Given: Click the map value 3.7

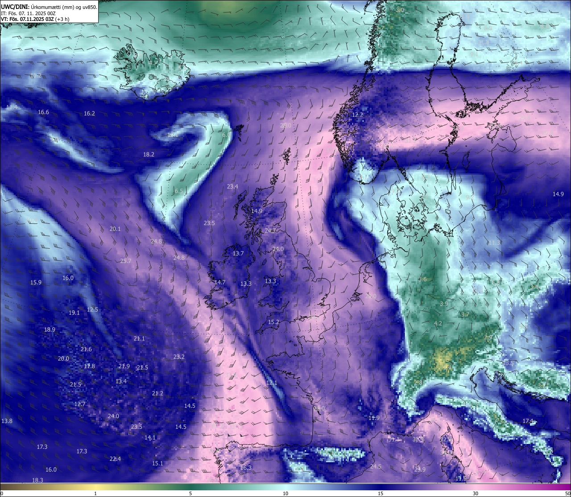Looking at the screenshot, I should click(465, 315).
